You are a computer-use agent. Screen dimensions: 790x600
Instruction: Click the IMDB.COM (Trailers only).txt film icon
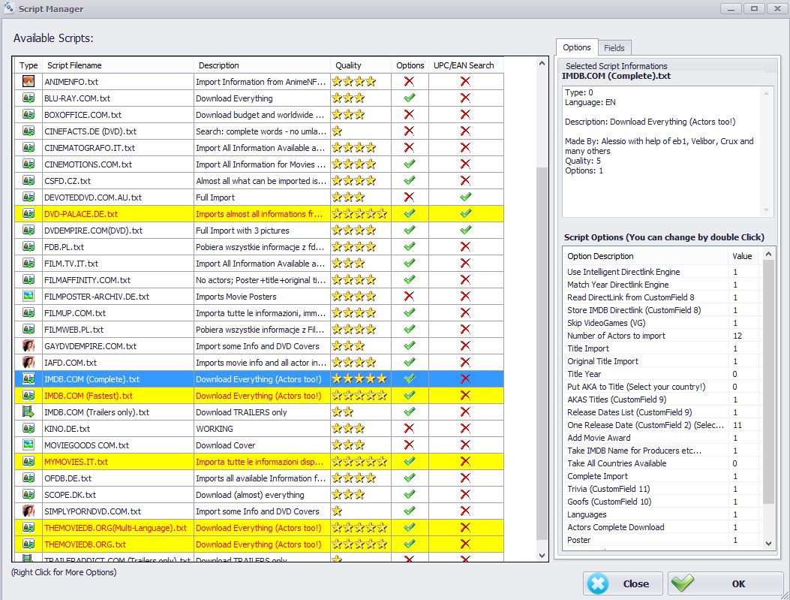click(x=29, y=412)
